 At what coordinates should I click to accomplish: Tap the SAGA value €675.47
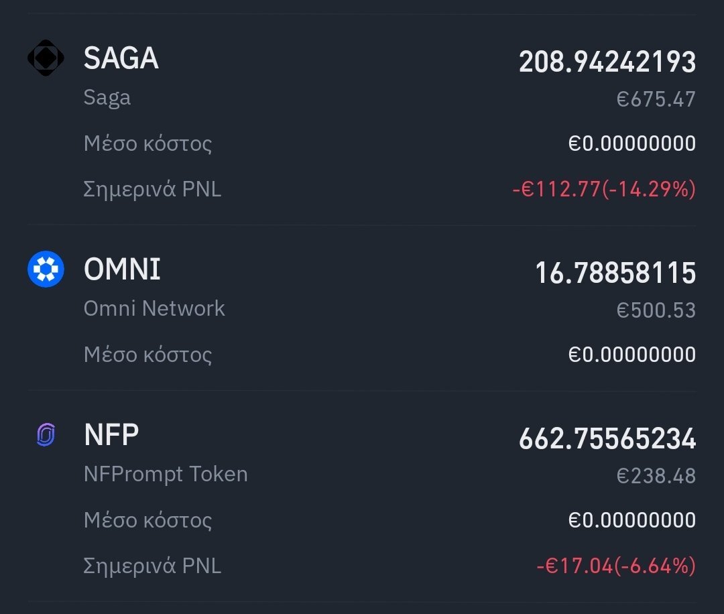[x=656, y=99]
